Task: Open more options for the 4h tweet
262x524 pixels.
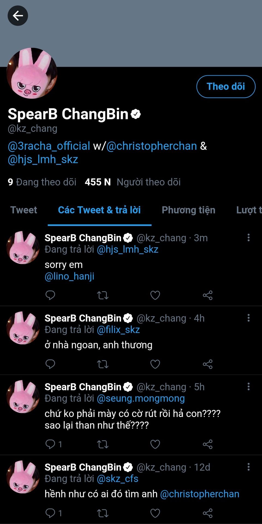Action: pos(248,318)
